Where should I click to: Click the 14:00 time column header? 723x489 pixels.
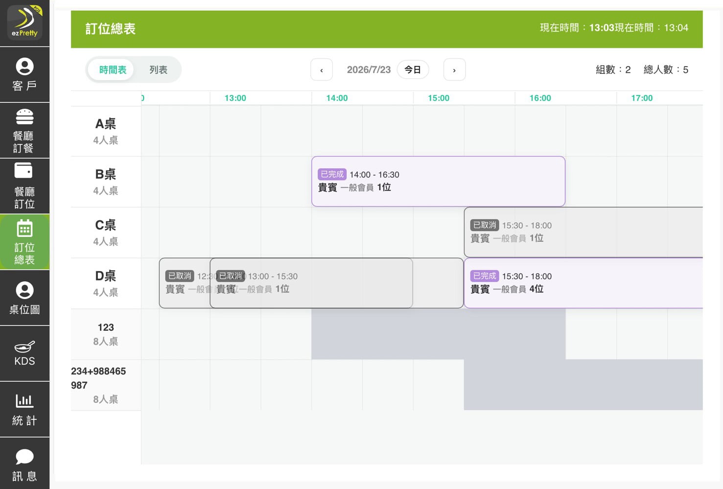pyautogui.click(x=337, y=98)
